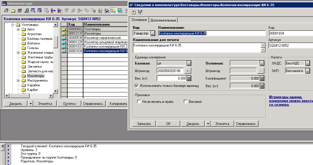Click the delete item red-cross icon

point(40,11)
